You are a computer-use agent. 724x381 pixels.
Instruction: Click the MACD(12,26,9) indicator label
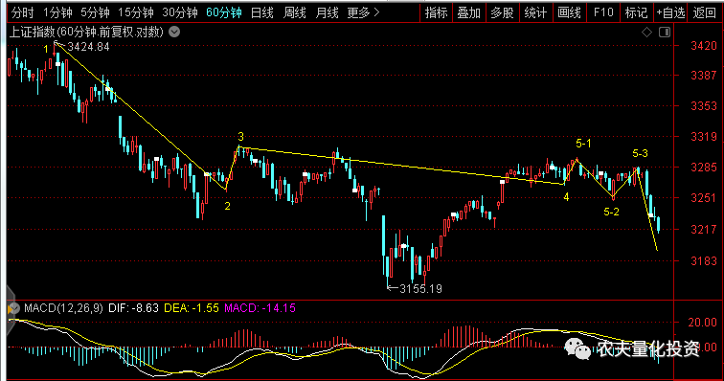pyautogui.click(x=64, y=308)
